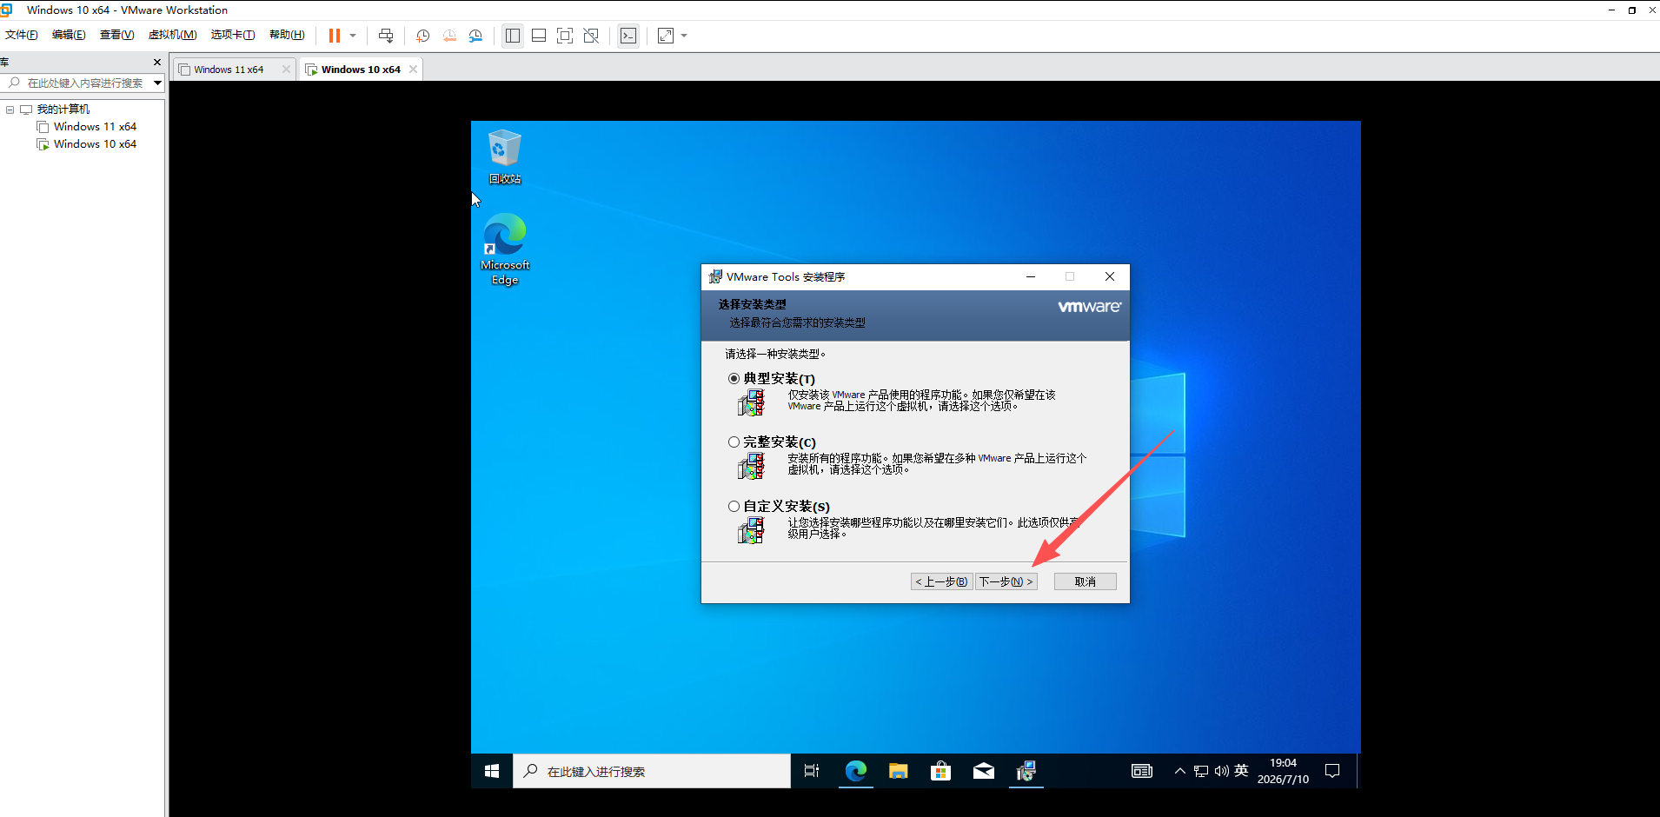The height and width of the screenshot is (817, 1660).
Task: Open the console view toolbar icon
Action: 628,36
